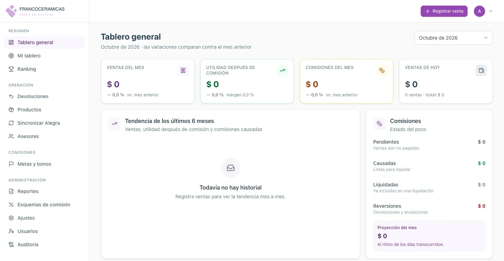
Task: Click the Registrar venta button
Action: (x=444, y=11)
